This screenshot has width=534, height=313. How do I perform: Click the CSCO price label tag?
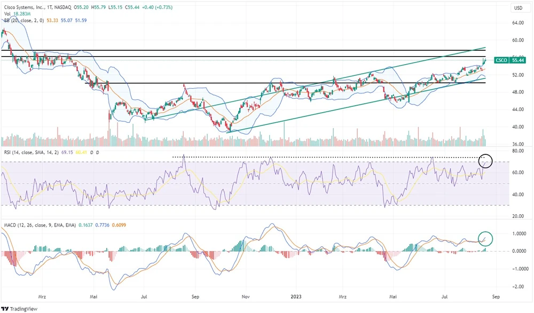point(501,61)
